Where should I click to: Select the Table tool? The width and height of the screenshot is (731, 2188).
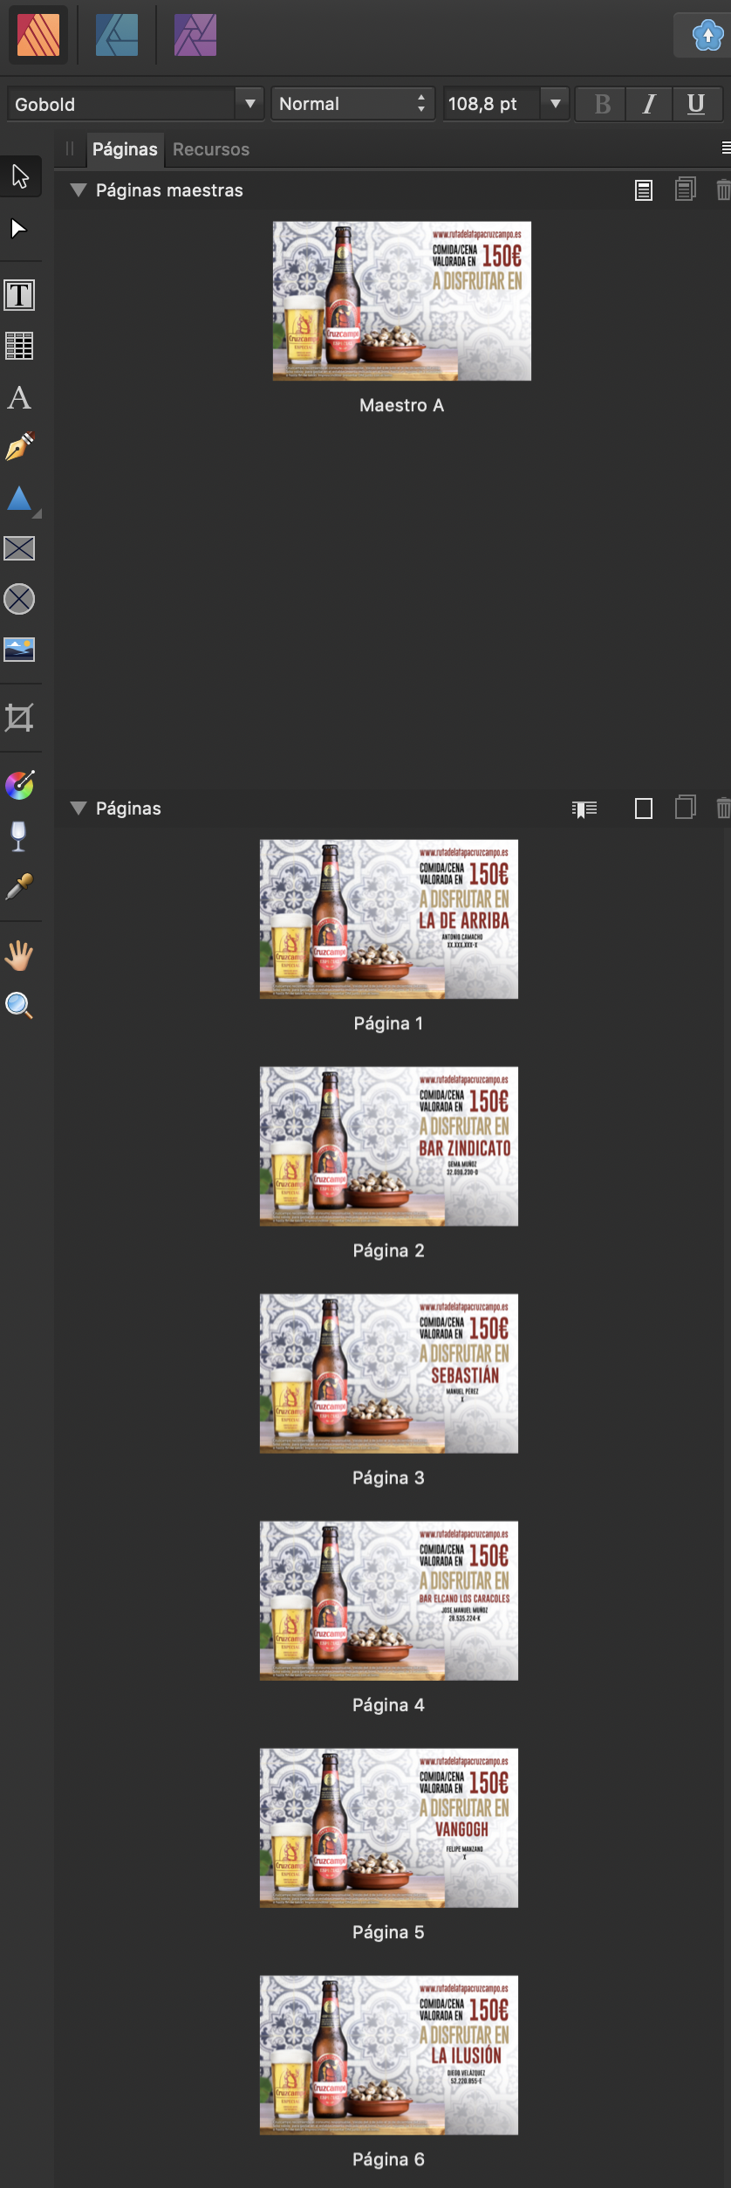click(x=19, y=346)
